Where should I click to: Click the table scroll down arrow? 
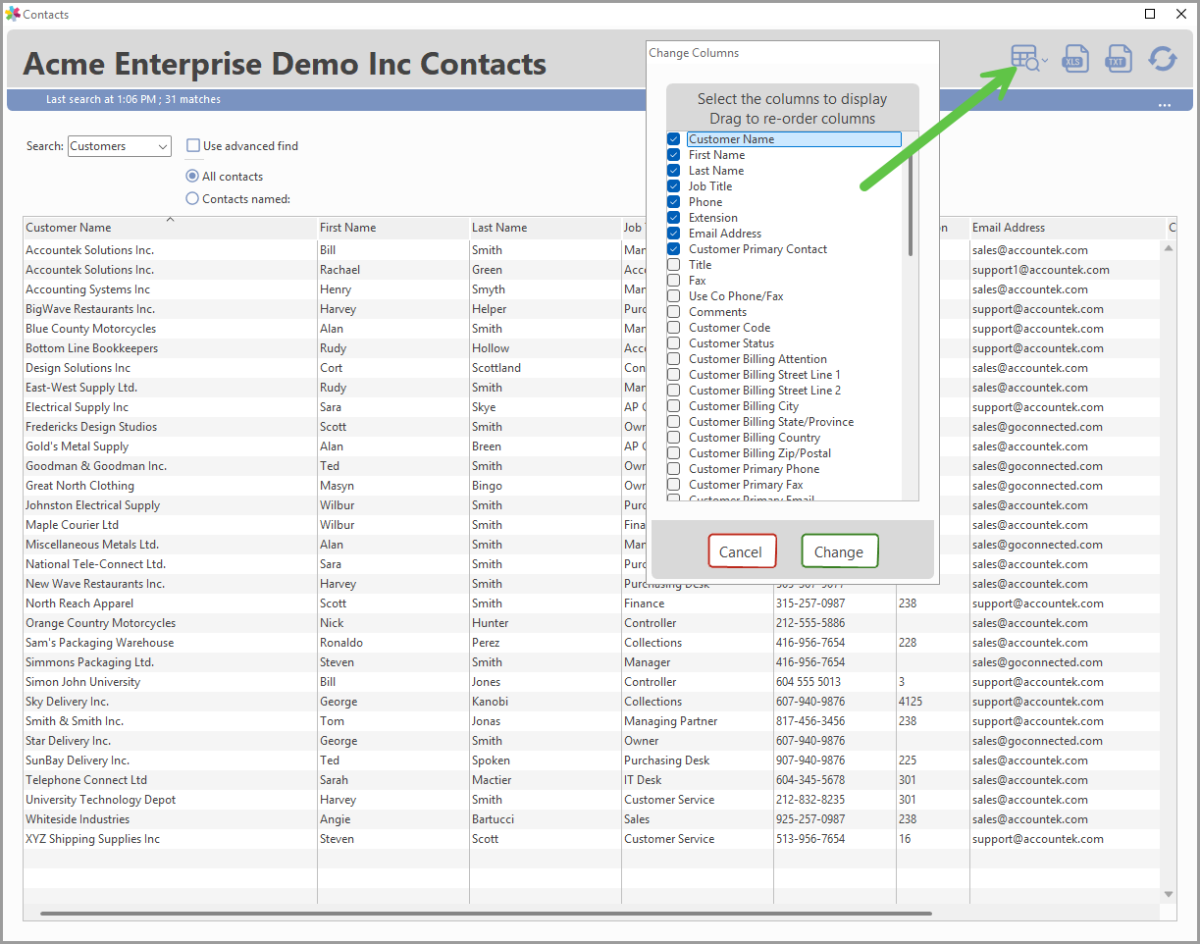pyautogui.click(x=1169, y=894)
